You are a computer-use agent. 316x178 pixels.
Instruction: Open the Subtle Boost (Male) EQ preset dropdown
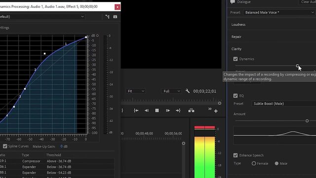(284, 104)
